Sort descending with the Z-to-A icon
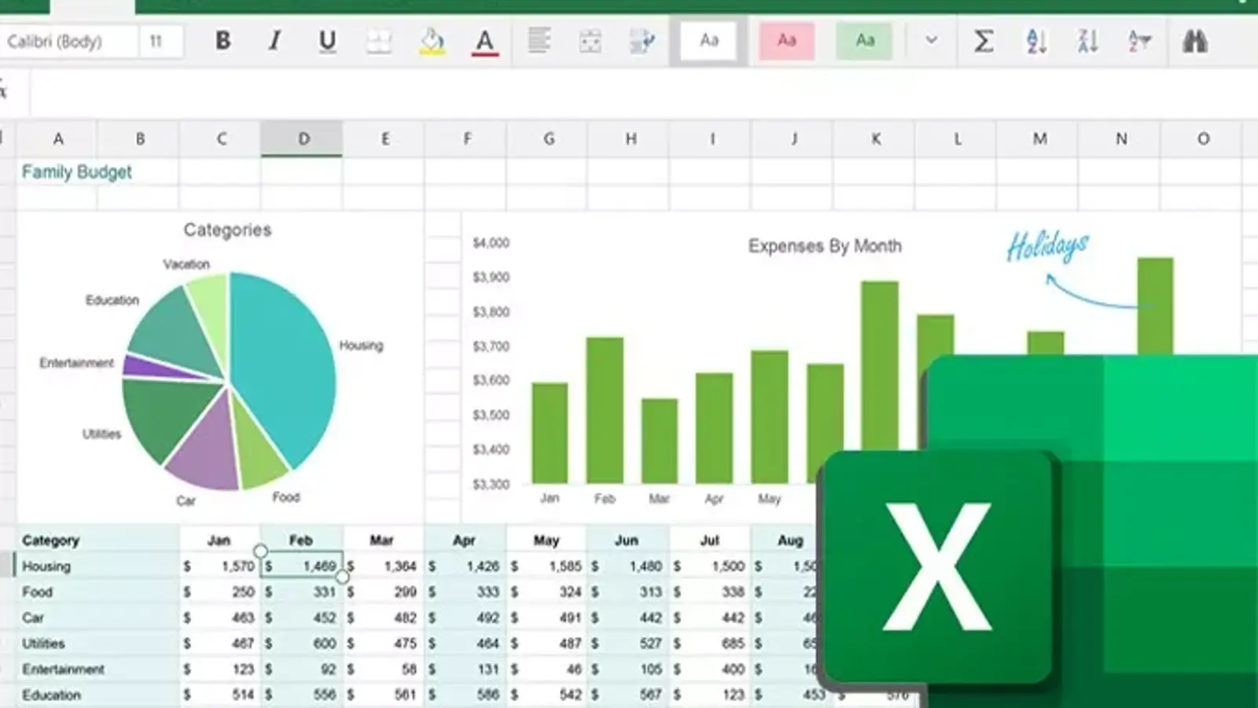This screenshot has width=1258, height=708. (1088, 41)
